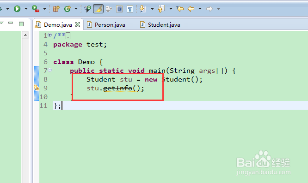Switch to the Person.java tab

coord(110,25)
